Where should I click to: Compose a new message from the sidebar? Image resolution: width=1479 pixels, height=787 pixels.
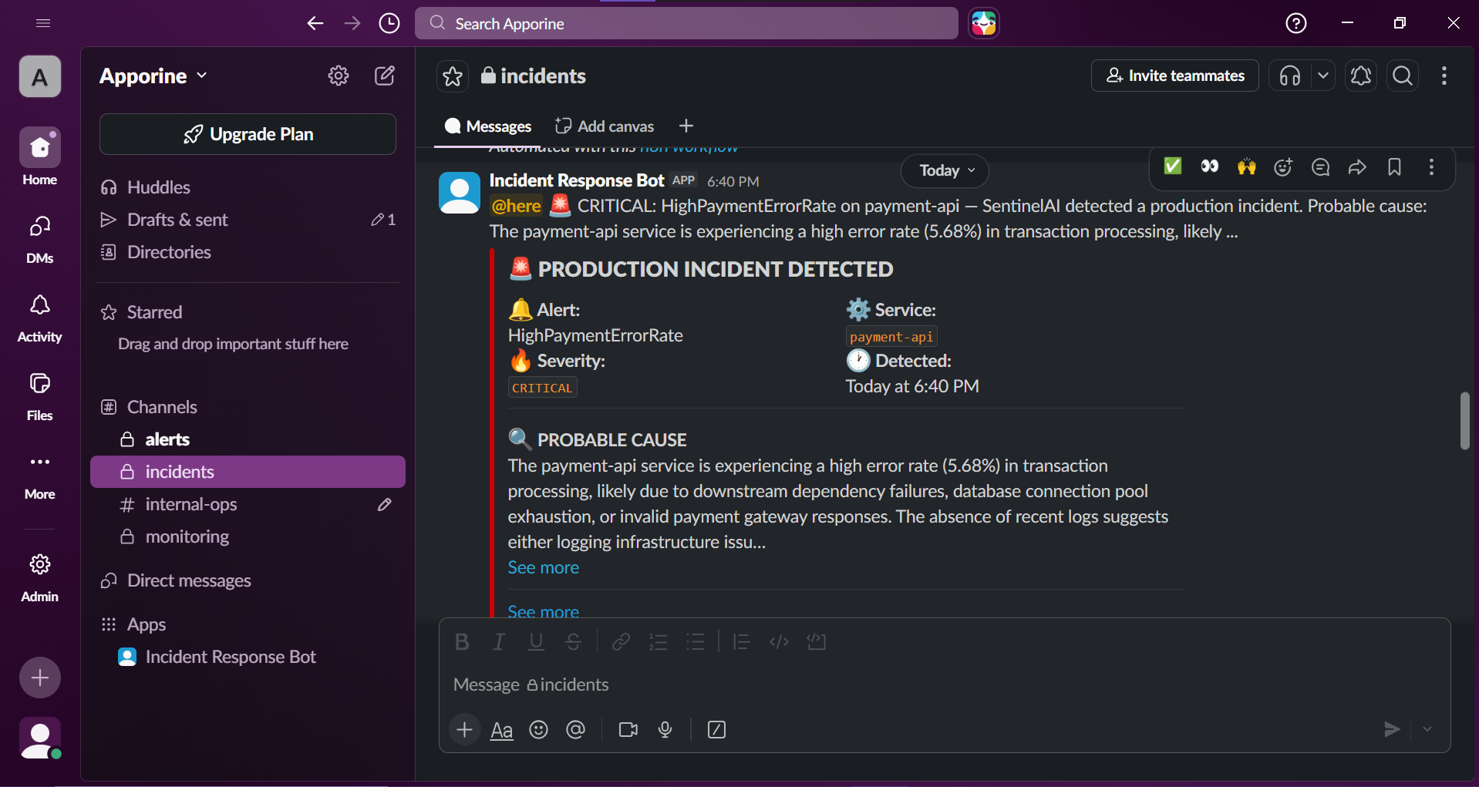(385, 76)
